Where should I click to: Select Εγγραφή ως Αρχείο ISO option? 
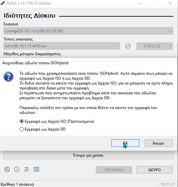pyautogui.click(x=57, y=121)
